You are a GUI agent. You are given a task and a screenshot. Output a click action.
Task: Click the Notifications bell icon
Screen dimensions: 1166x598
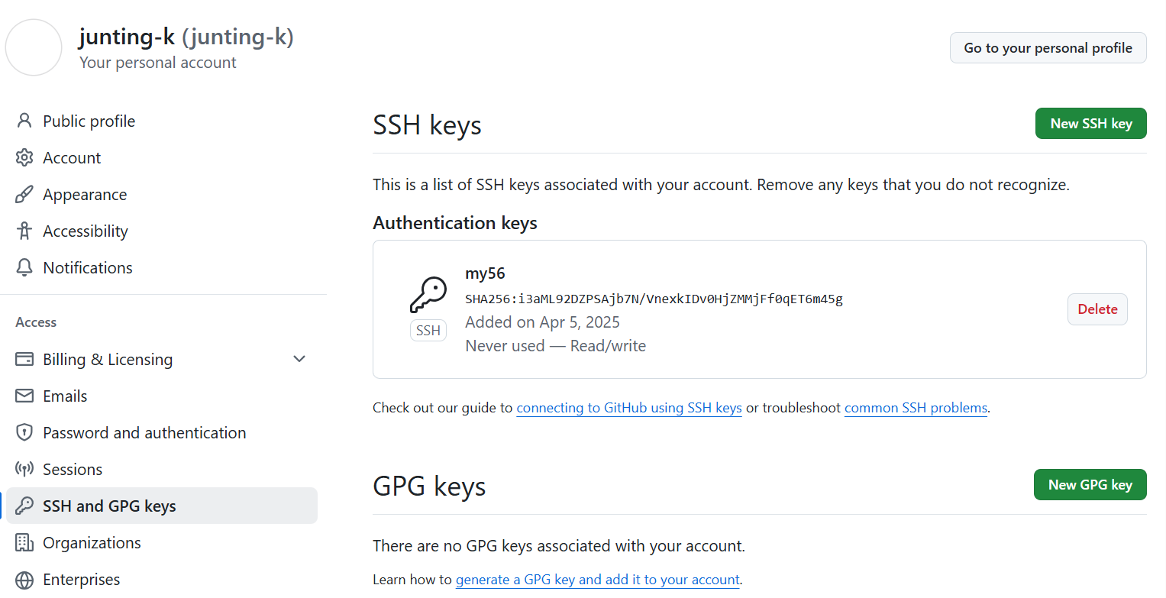24,268
